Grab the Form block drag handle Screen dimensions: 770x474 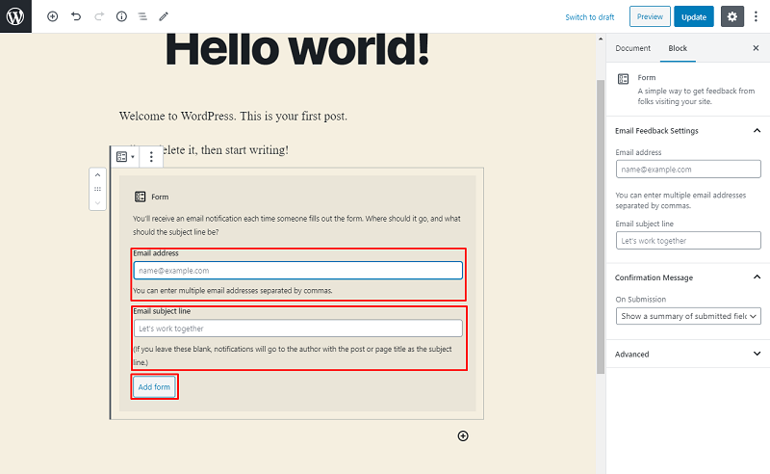[x=97, y=189]
